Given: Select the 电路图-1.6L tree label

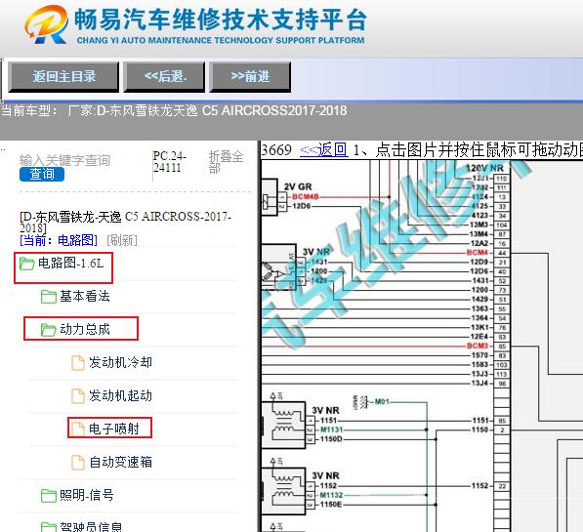Looking at the screenshot, I should click(70, 264).
